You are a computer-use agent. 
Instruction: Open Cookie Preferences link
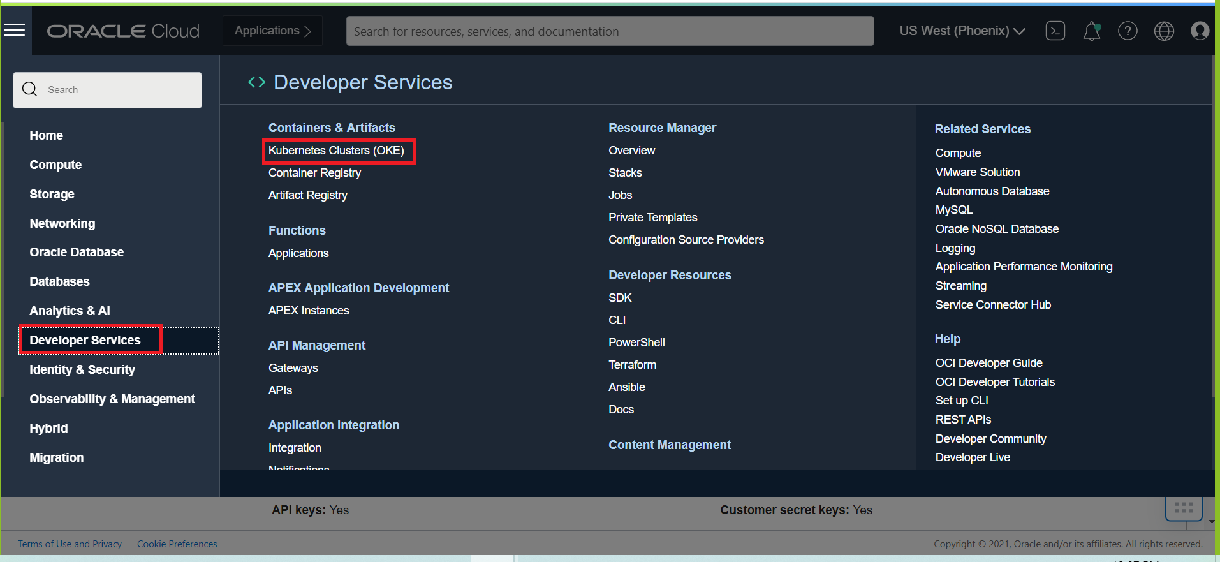click(x=177, y=544)
